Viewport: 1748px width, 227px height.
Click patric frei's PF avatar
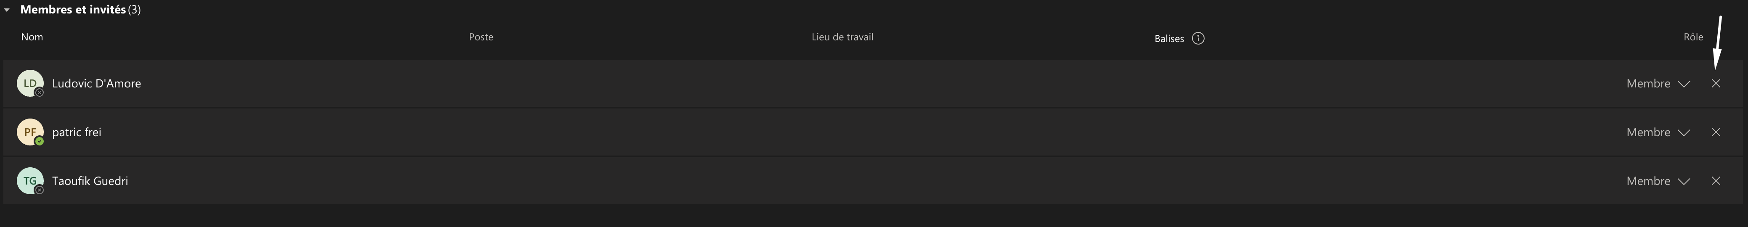point(30,132)
